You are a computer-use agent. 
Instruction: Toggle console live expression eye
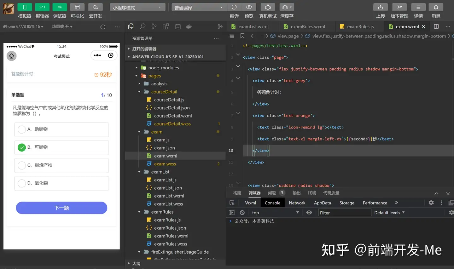click(x=309, y=213)
